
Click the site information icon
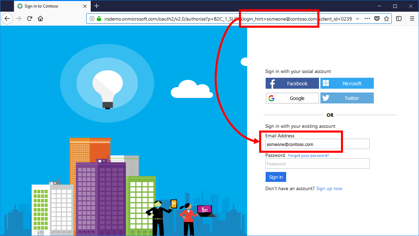92,18
